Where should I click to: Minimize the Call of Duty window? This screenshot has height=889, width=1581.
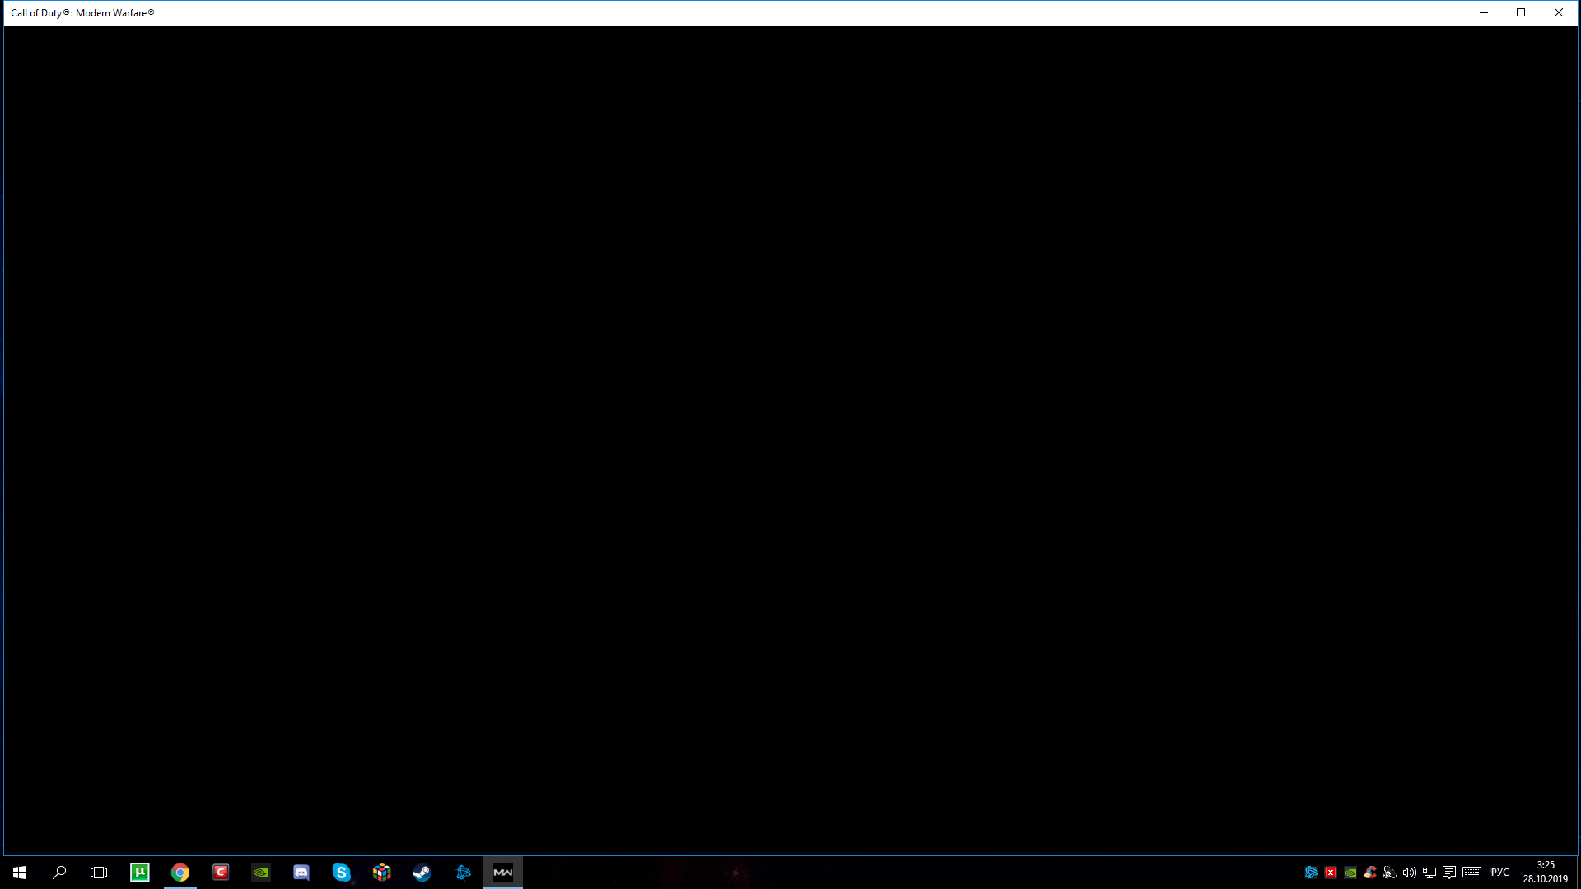pos(1484,12)
